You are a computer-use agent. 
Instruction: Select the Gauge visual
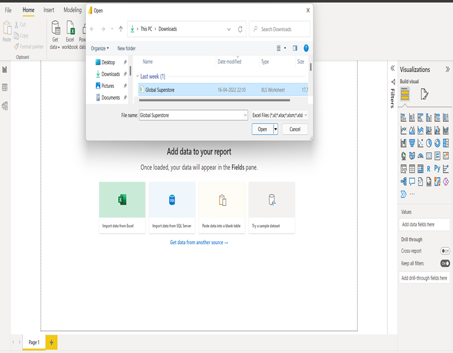coord(420,156)
